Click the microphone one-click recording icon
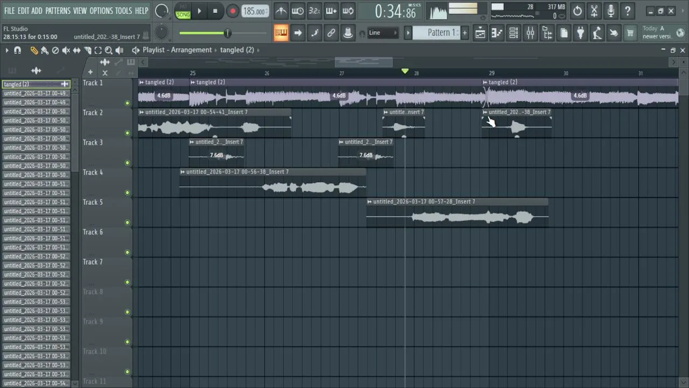Viewport: 689px width, 388px height. 611,11
